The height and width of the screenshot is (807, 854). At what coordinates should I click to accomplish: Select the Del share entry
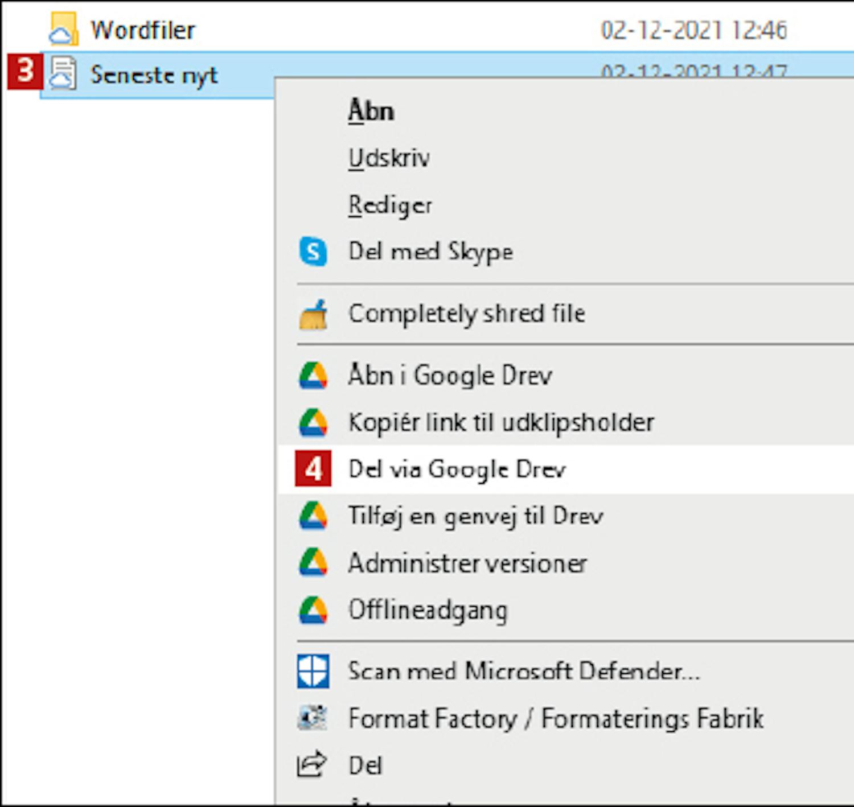point(366,765)
